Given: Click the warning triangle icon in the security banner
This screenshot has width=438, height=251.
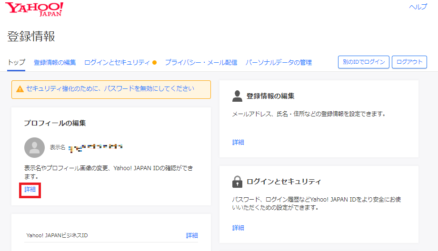Looking at the screenshot, I should [20, 89].
